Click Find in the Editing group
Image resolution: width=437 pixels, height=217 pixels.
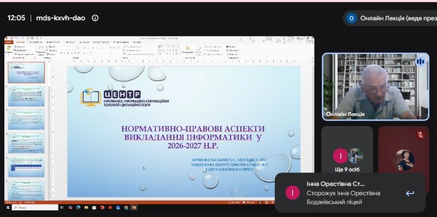coord(231,47)
